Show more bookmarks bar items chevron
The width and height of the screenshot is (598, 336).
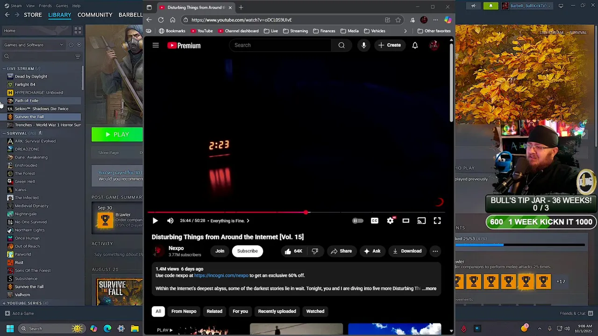coord(405,31)
